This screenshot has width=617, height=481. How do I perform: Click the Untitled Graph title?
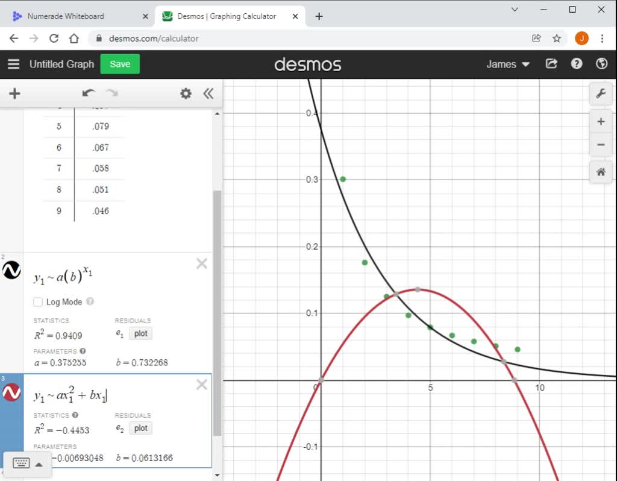(62, 64)
